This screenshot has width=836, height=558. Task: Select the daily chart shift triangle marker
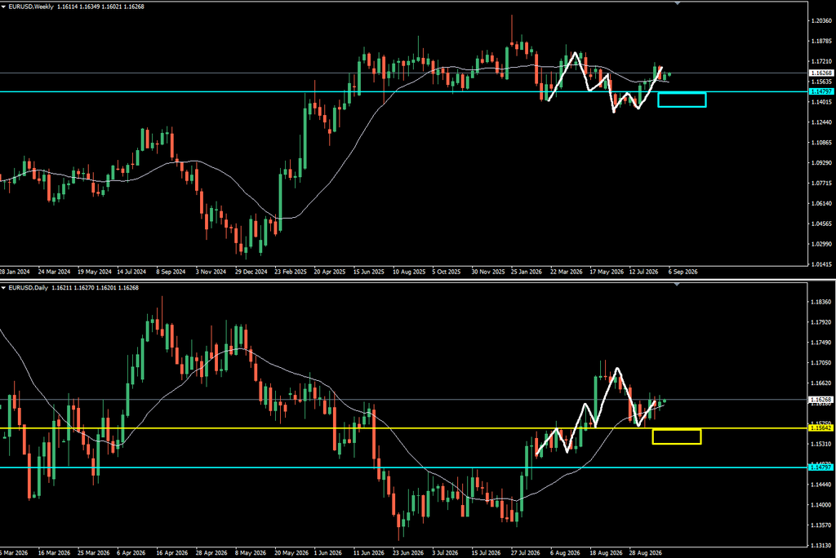click(677, 285)
